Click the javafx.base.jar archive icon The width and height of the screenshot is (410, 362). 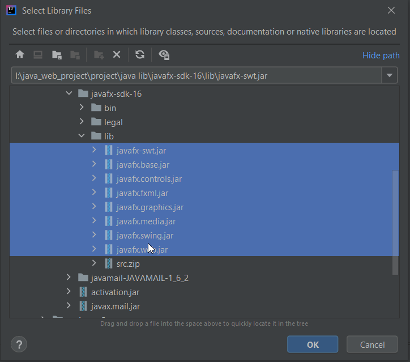(109, 164)
